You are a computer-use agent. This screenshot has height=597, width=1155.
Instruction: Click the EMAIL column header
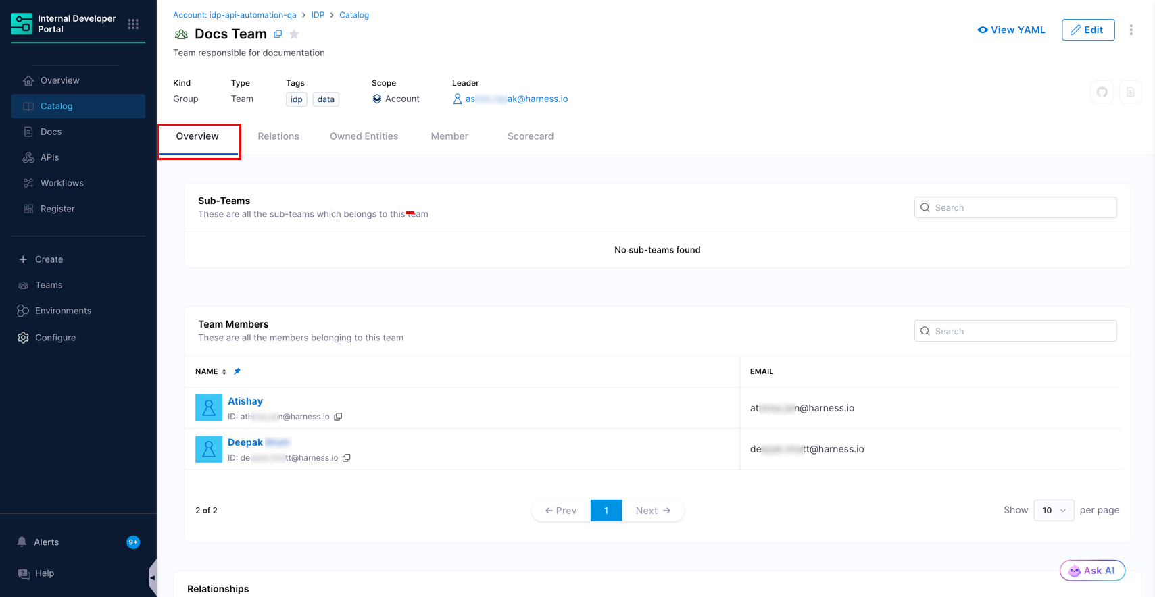coord(762,371)
